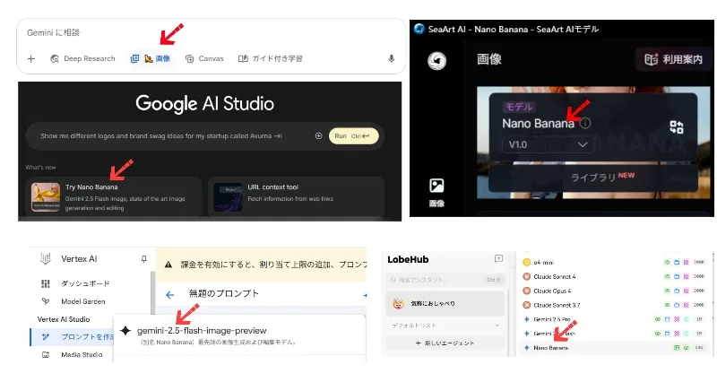Screen dimensions: 717x391
Task: Click the 200K label in o4-mini row
Action: [x=699, y=262]
